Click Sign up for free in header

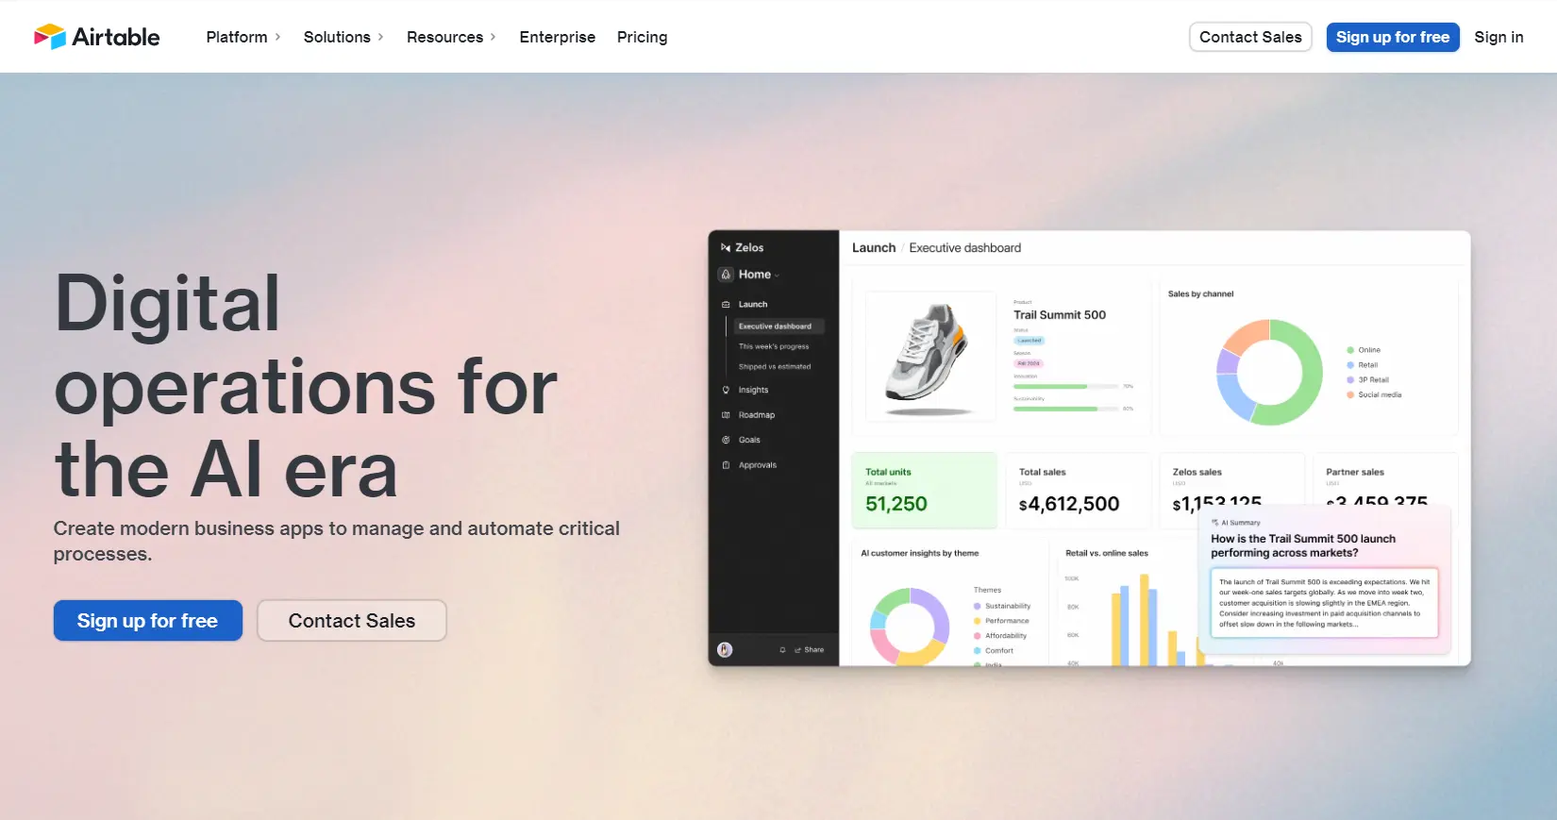point(1393,37)
